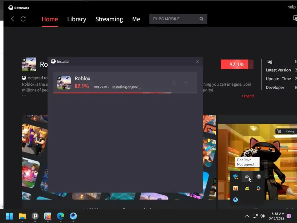The height and width of the screenshot is (223, 297).
Task: Open the message icon at top right
Action: (295, 18)
